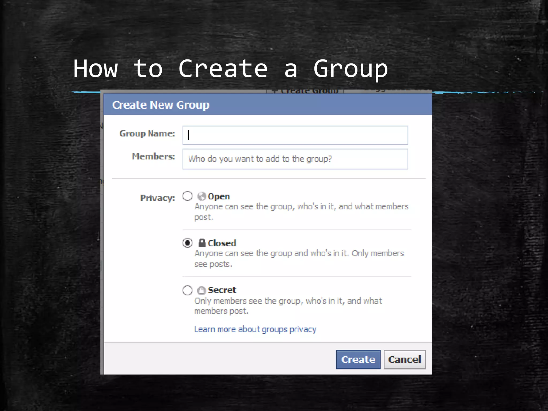
Task: Select the Secret privacy radio button
Action: coord(187,290)
